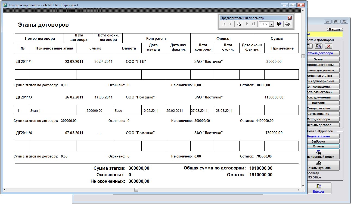
Task: Click the print report printer icon
Action: pyautogui.click(x=287, y=24)
